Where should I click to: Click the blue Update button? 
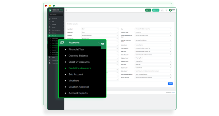click(170, 84)
